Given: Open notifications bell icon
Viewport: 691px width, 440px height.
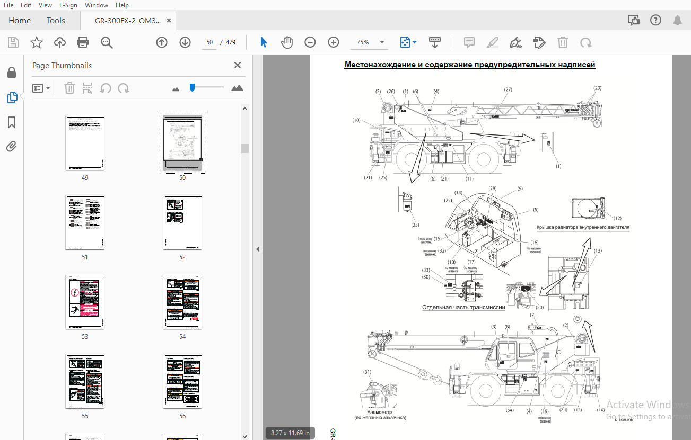Looking at the screenshot, I should [x=677, y=21].
